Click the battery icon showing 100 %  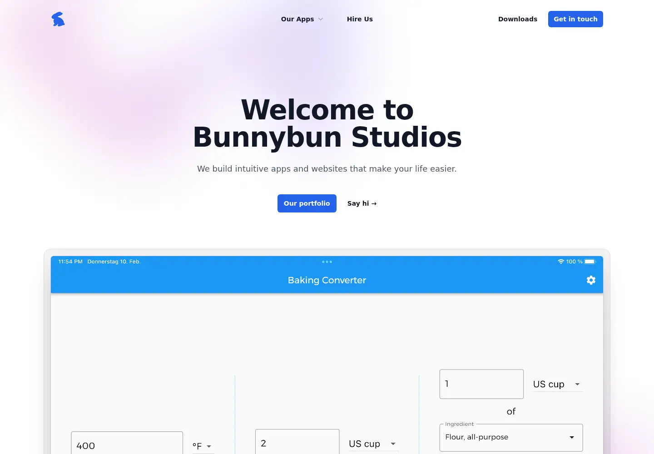[590, 262]
